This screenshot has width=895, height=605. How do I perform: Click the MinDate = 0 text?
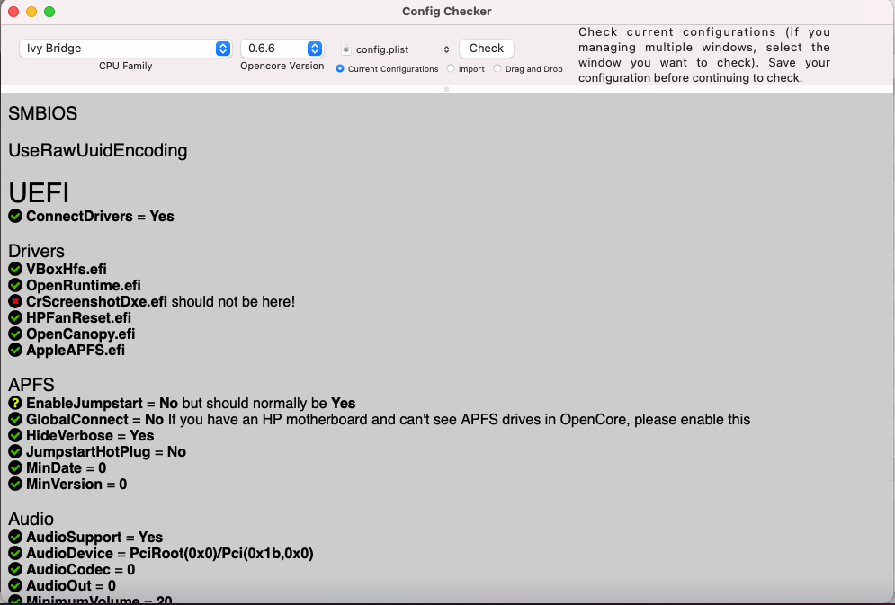point(67,467)
